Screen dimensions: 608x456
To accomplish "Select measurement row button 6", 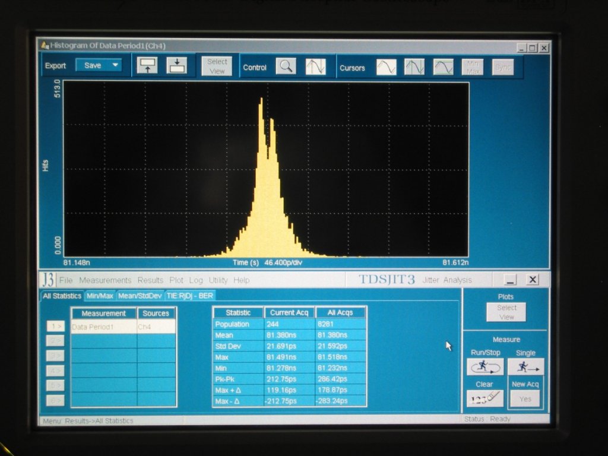I will (x=55, y=400).
